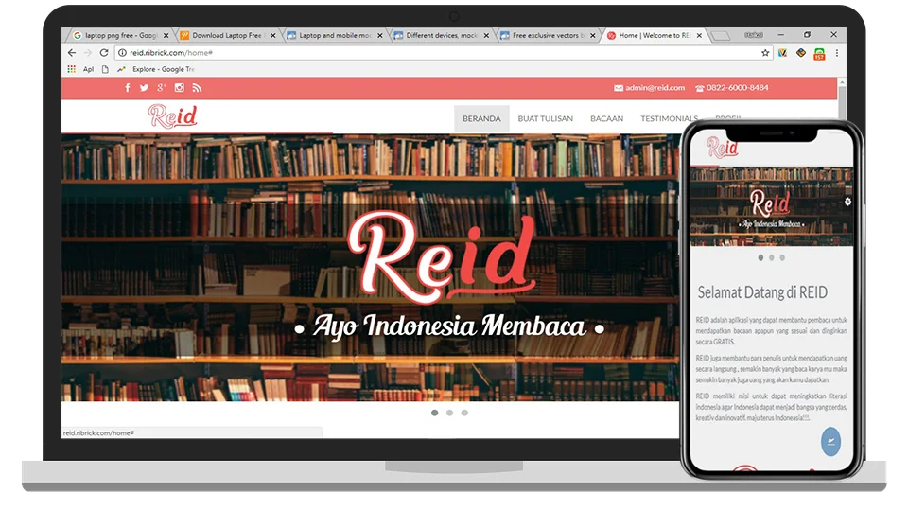Image resolution: width=908 pixels, height=511 pixels.
Task: Bookmark page with the star icon
Action: click(766, 53)
